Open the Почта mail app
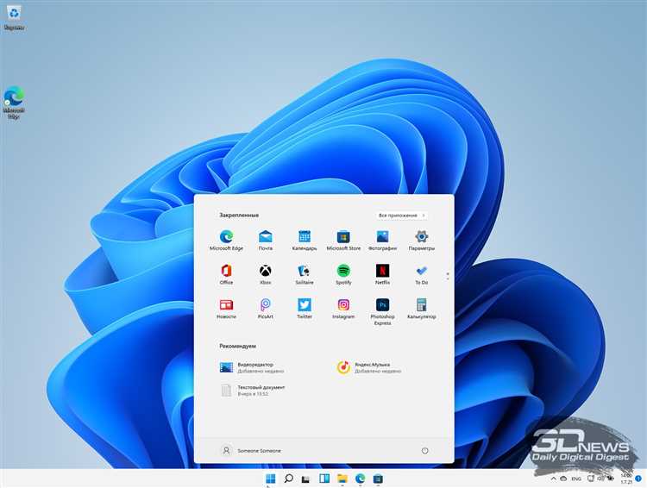The height and width of the screenshot is (488, 647). pyautogui.click(x=266, y=240)
